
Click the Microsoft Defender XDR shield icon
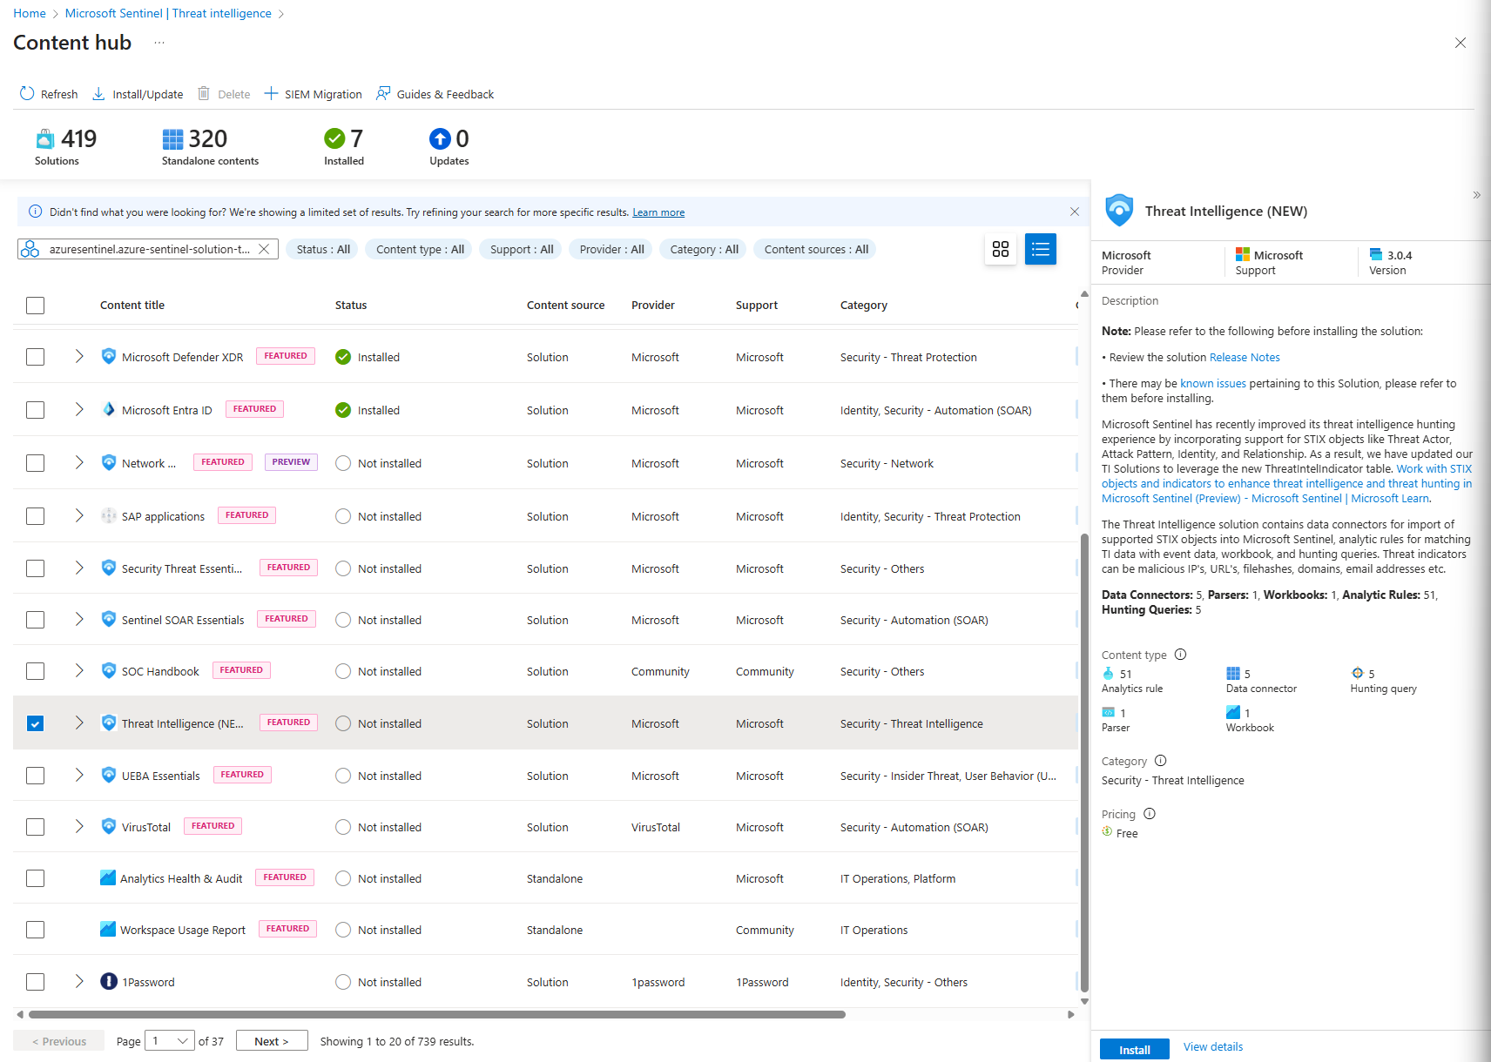[x=109, y=356]
